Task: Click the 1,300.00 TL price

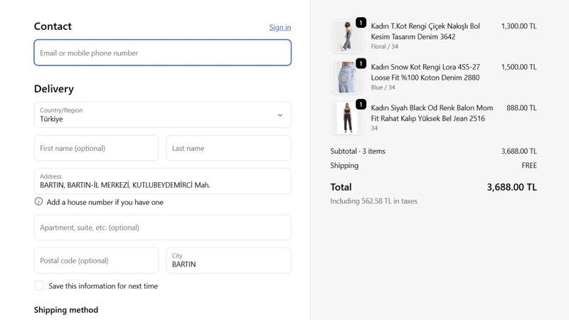Action: (x=519, y=26)
